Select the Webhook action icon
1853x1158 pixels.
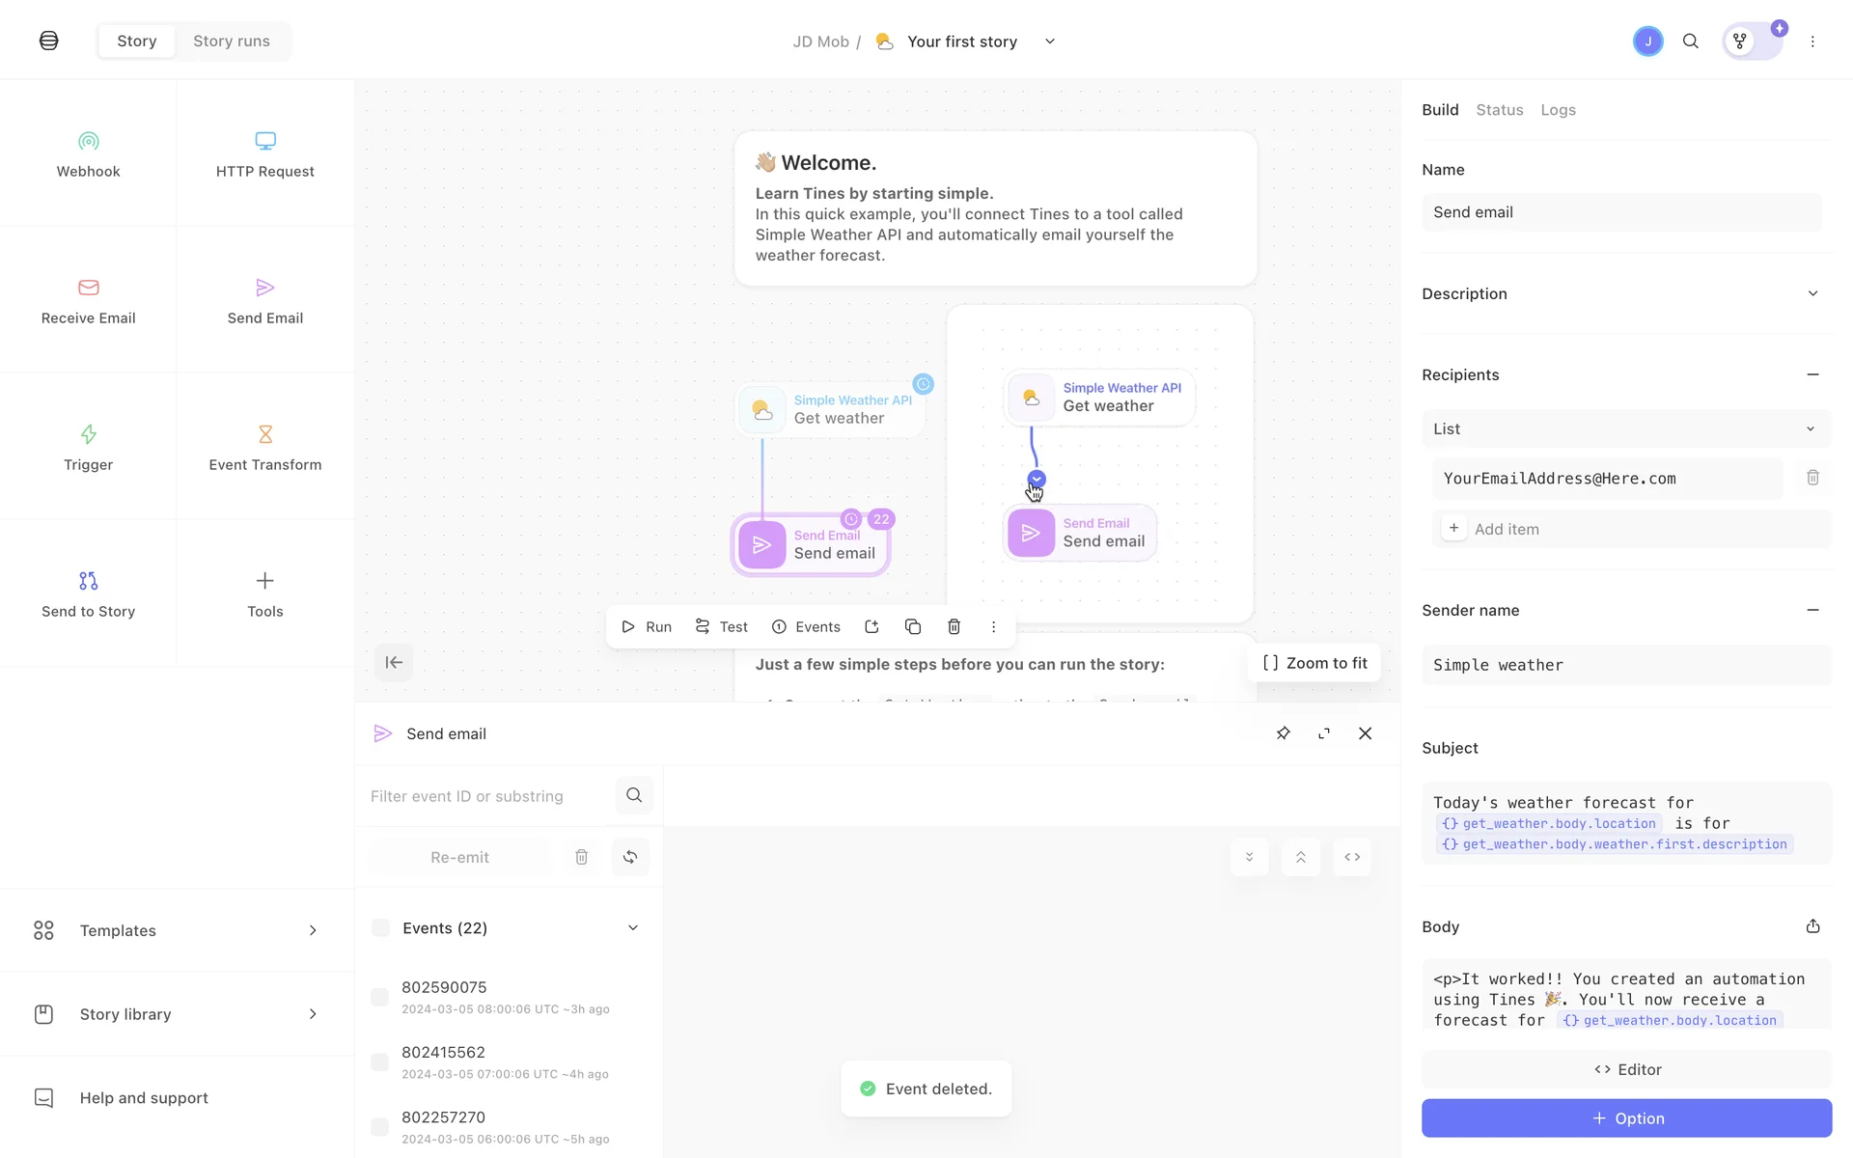[88, 142]
